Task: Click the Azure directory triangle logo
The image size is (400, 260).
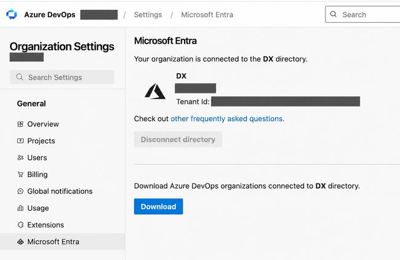Action: (155, 91)
